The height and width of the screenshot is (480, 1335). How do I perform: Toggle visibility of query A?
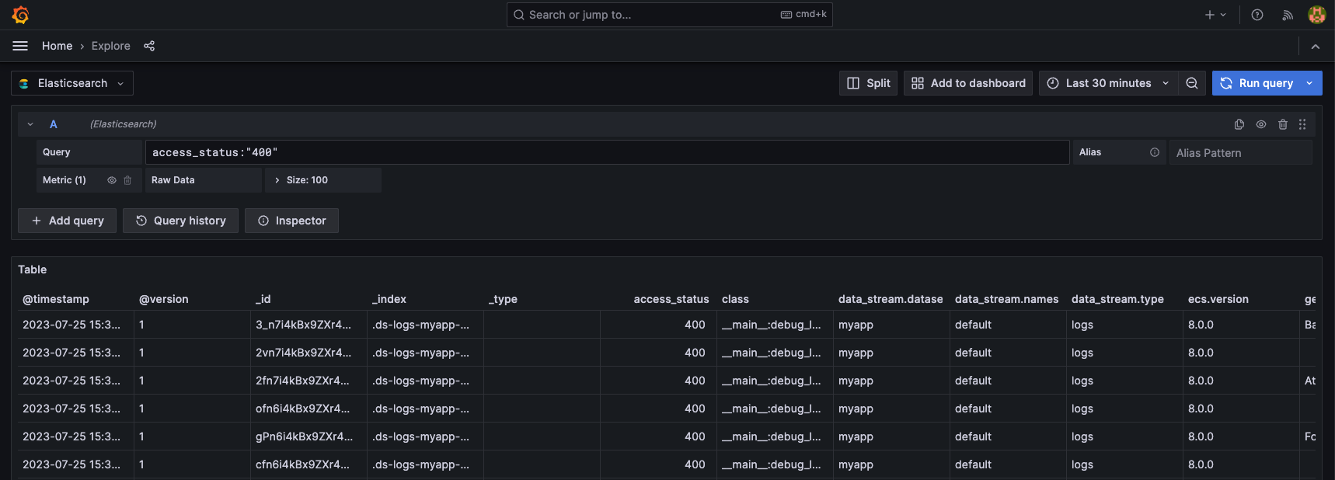pos(1261,124)
